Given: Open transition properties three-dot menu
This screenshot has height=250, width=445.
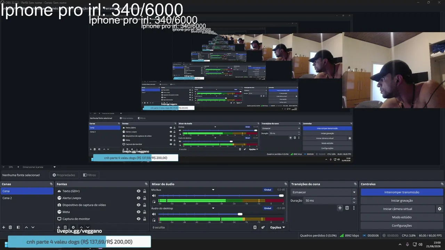Looking at the screenshot, I should pyautogui.click(x=354, y=208).
